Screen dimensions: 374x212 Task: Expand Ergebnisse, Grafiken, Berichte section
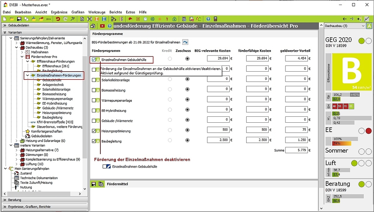pyautogui.click(x=44, y=206)
